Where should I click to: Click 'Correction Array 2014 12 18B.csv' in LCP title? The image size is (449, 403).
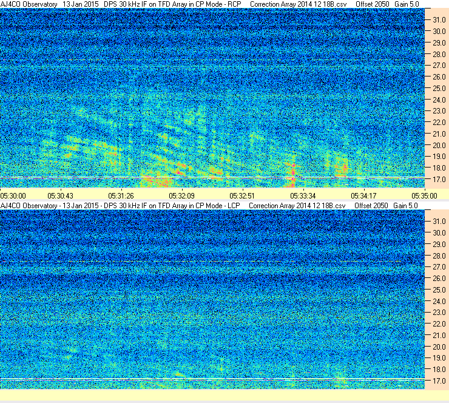(297, 206)
